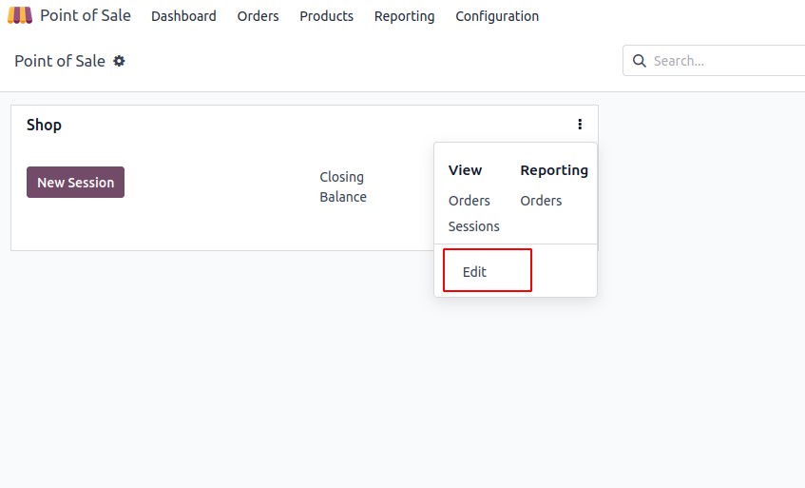The width and height of the screenshot is (805, 488).
Task: Open Orders under the View column
Action: (x=469, y=201)
